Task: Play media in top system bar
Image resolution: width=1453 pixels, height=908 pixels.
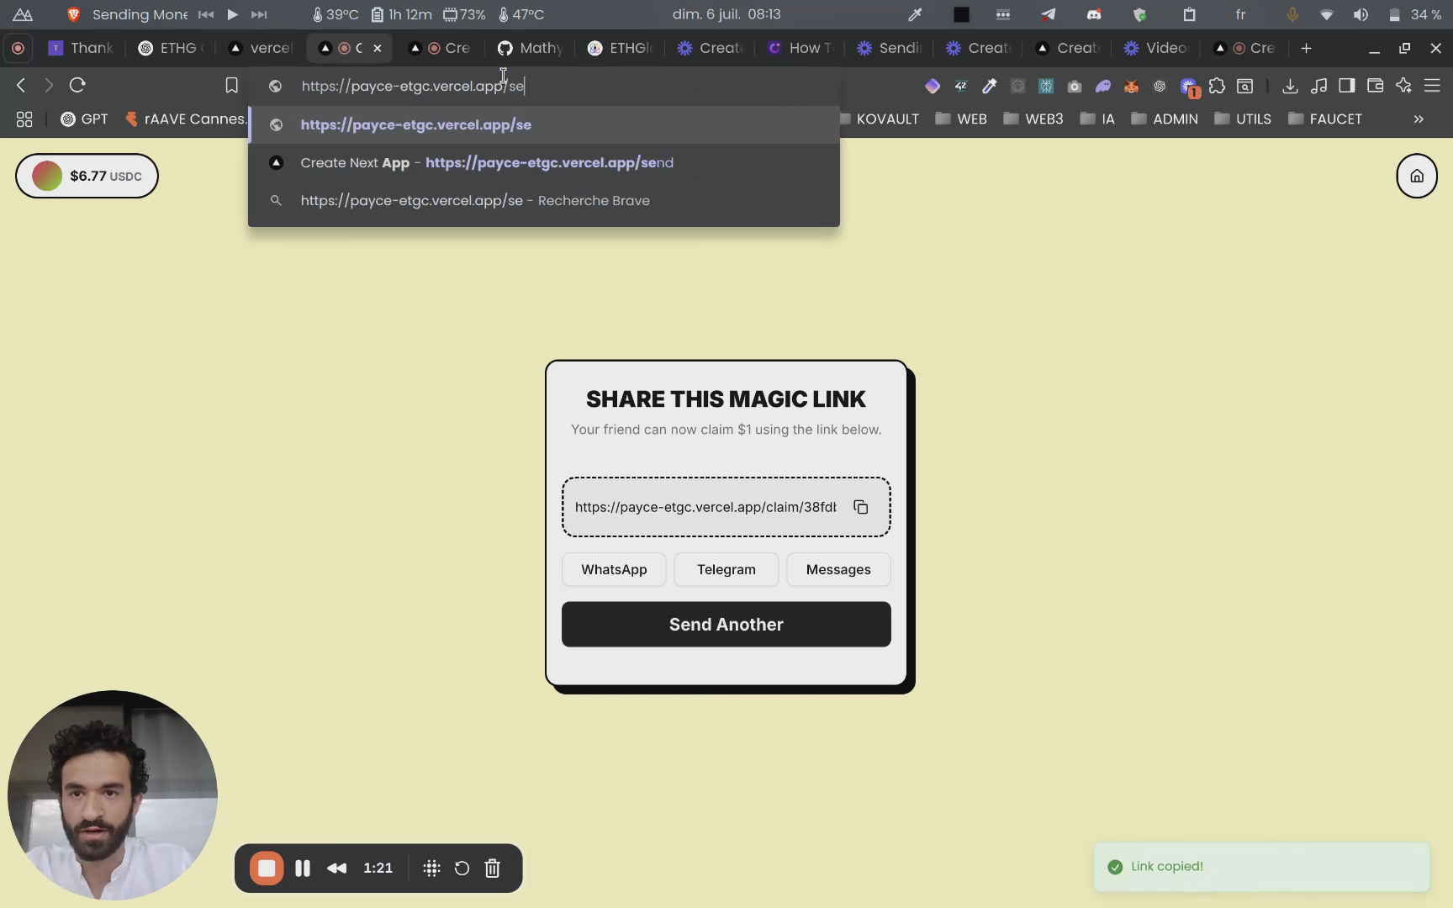Action: pyautogui.click(x=232, y=14)
